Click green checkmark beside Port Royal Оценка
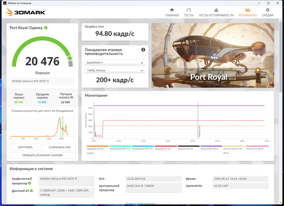The width and height of the screenshot is (284, 206). (x=46, y=28)
